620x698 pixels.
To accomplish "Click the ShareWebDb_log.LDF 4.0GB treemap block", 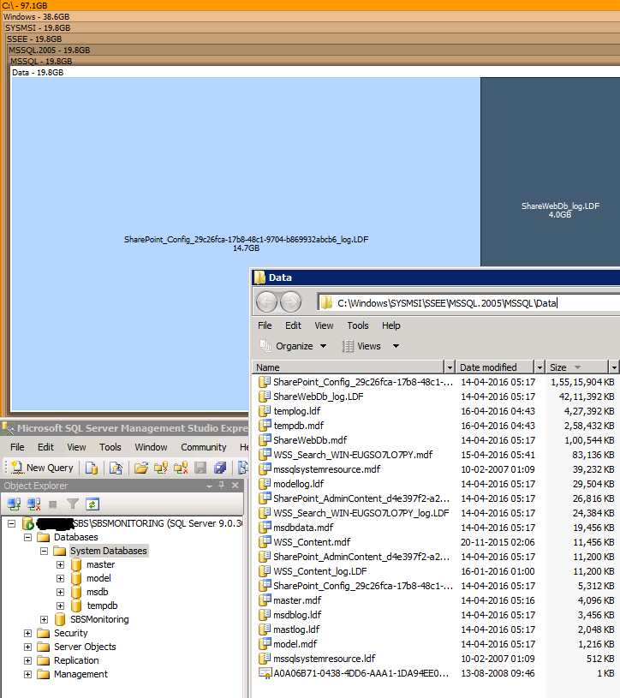I will click(x=550, y=172).
